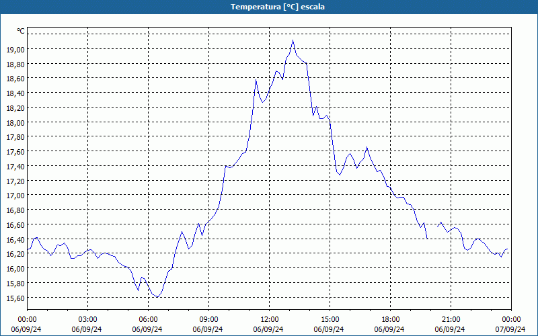Screen dimensions: 538x336
Task: Click the 07/09/24 date label
Action: coord(510,329)
